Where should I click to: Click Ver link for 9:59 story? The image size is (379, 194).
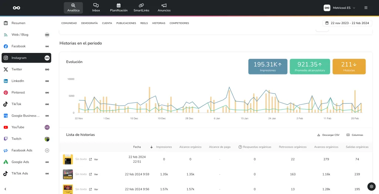tap(94, 174)
